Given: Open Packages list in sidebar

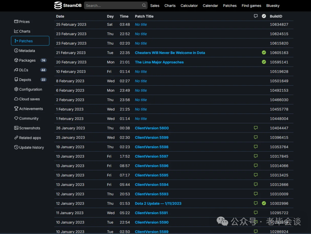Looking at the screenshot, I should pos(30,60).
